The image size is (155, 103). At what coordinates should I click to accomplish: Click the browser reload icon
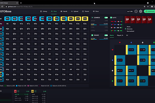pyautogui.click(x=2, y=7)
